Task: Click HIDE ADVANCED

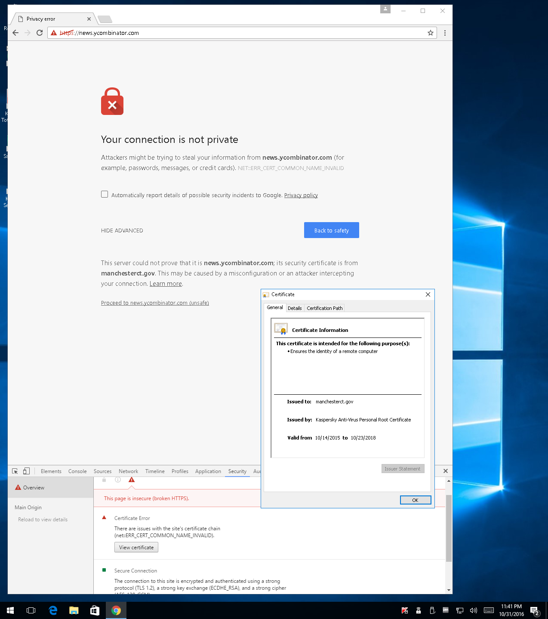Action: (122, 231)
